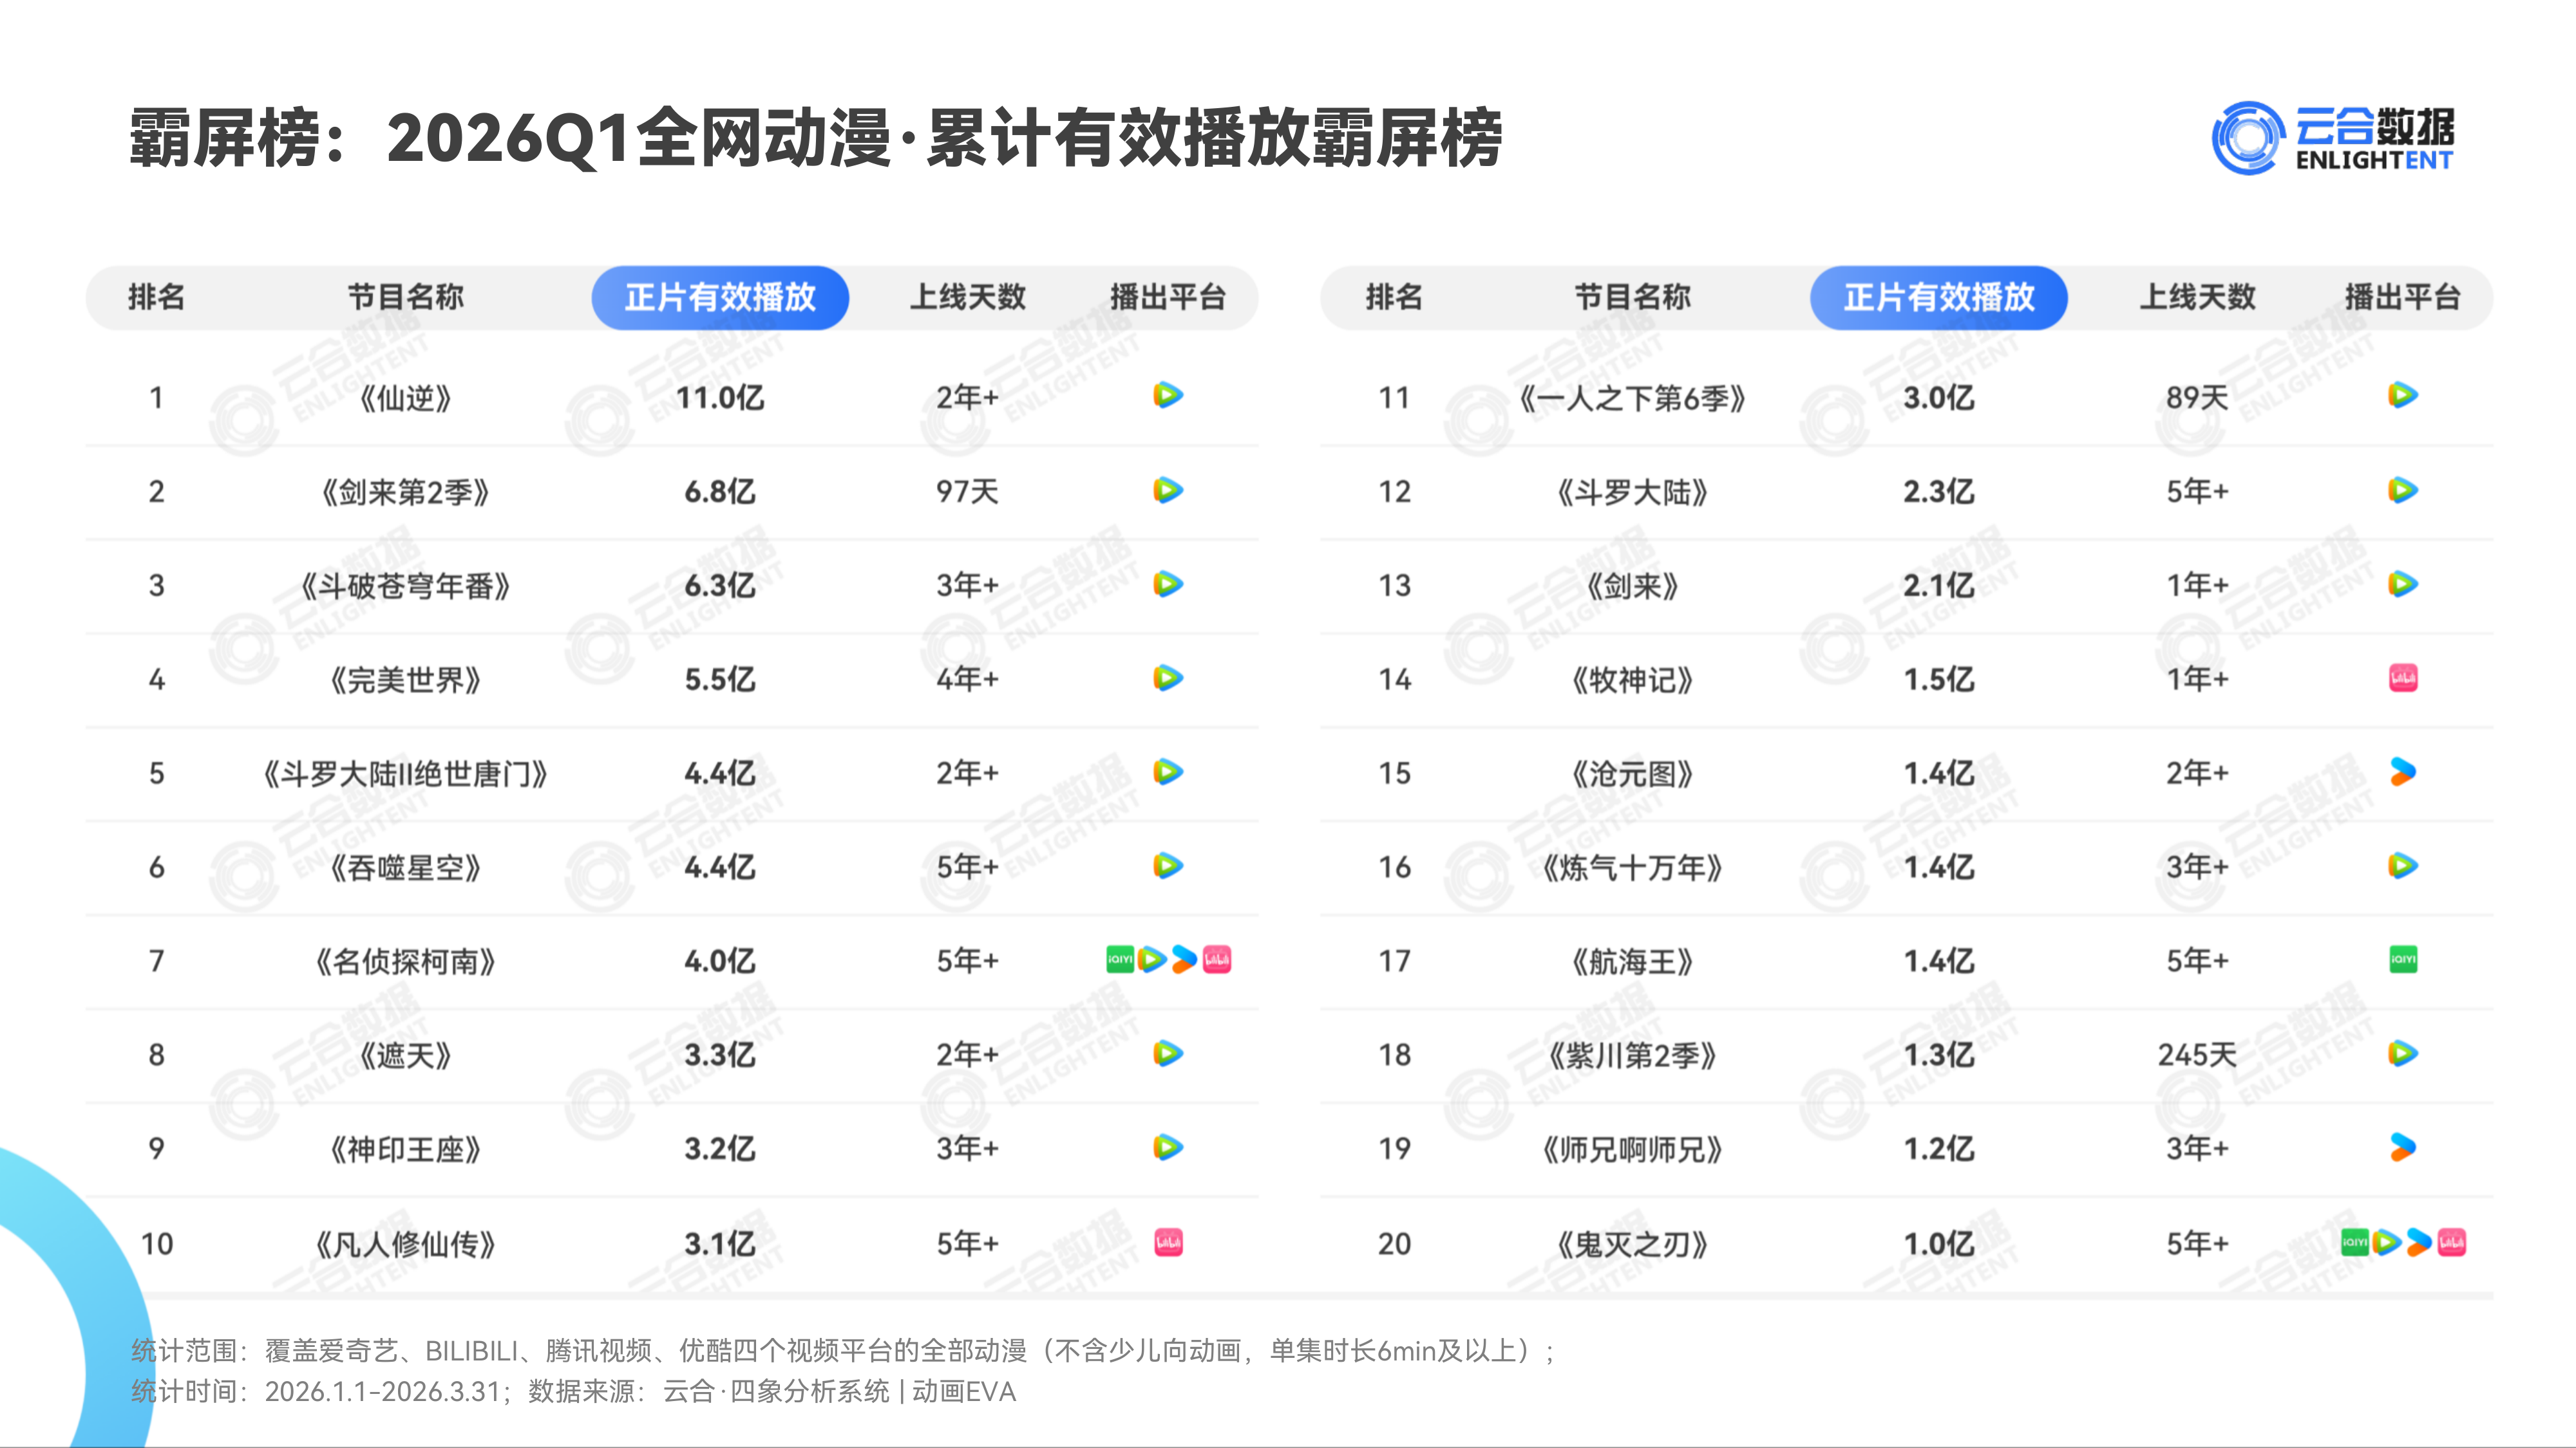The height and width of the screenshot is (1448, 2576).
Task: Click Tencent Video icon in 仙逆 row
Action: (1167, 396)
